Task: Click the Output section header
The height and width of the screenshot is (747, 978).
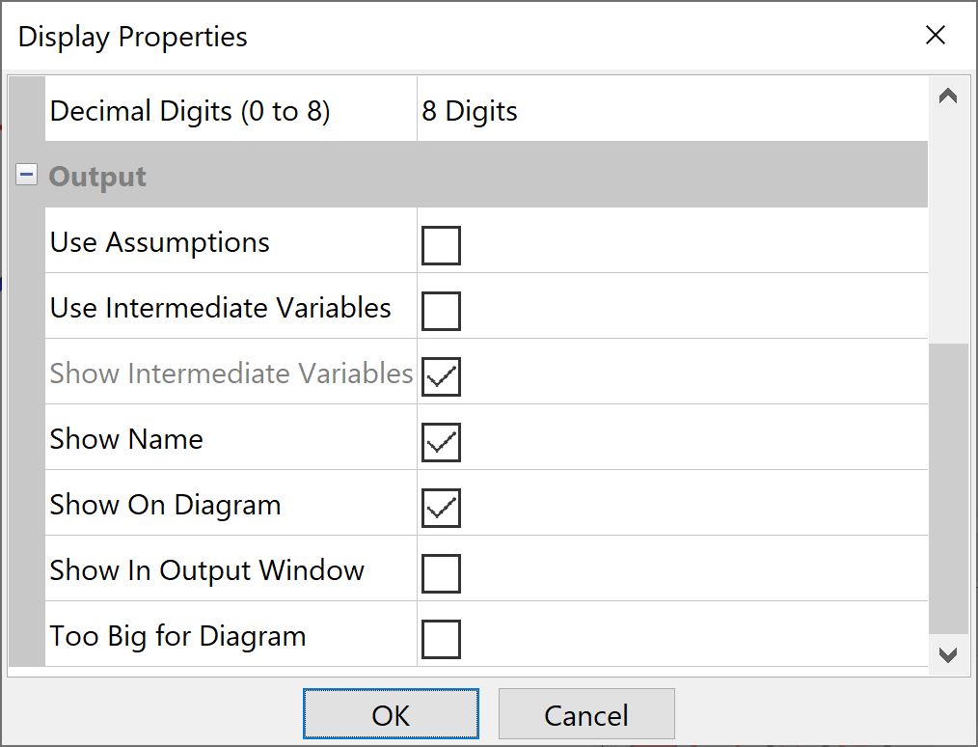Action: (x=97, y=177)
